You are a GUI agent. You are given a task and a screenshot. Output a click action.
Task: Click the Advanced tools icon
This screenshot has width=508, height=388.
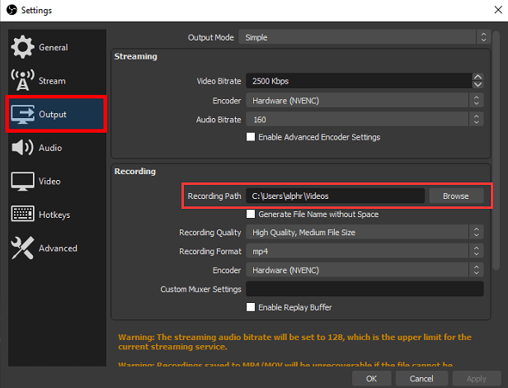(22, 248)
